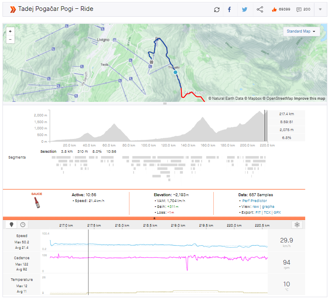
Task: Expand the activity actions dropdown arrow
Action: 320,9
